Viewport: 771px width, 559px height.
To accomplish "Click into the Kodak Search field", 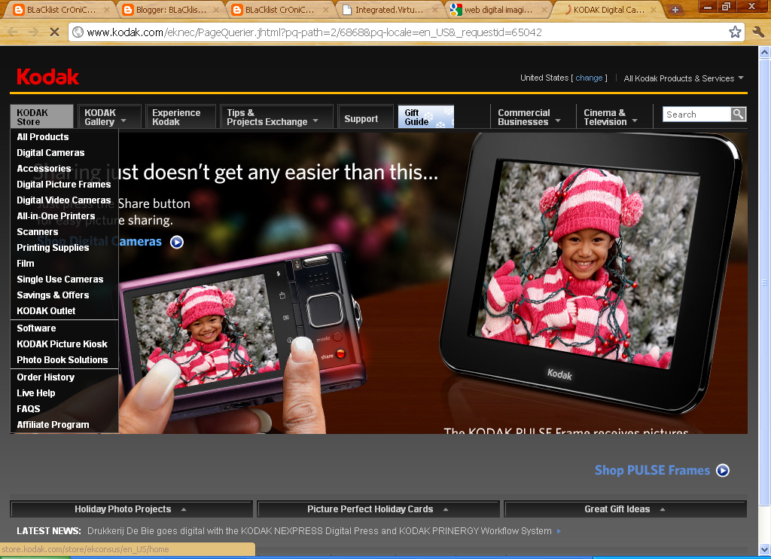I will [696, 115].
